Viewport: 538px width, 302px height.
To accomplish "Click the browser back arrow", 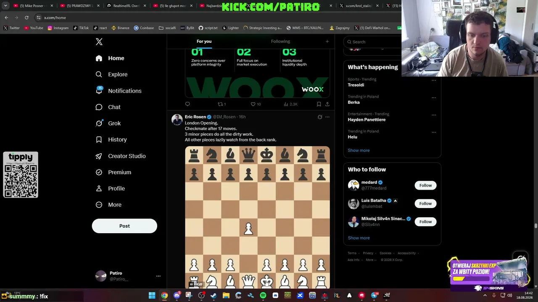I will click(6, 18).
